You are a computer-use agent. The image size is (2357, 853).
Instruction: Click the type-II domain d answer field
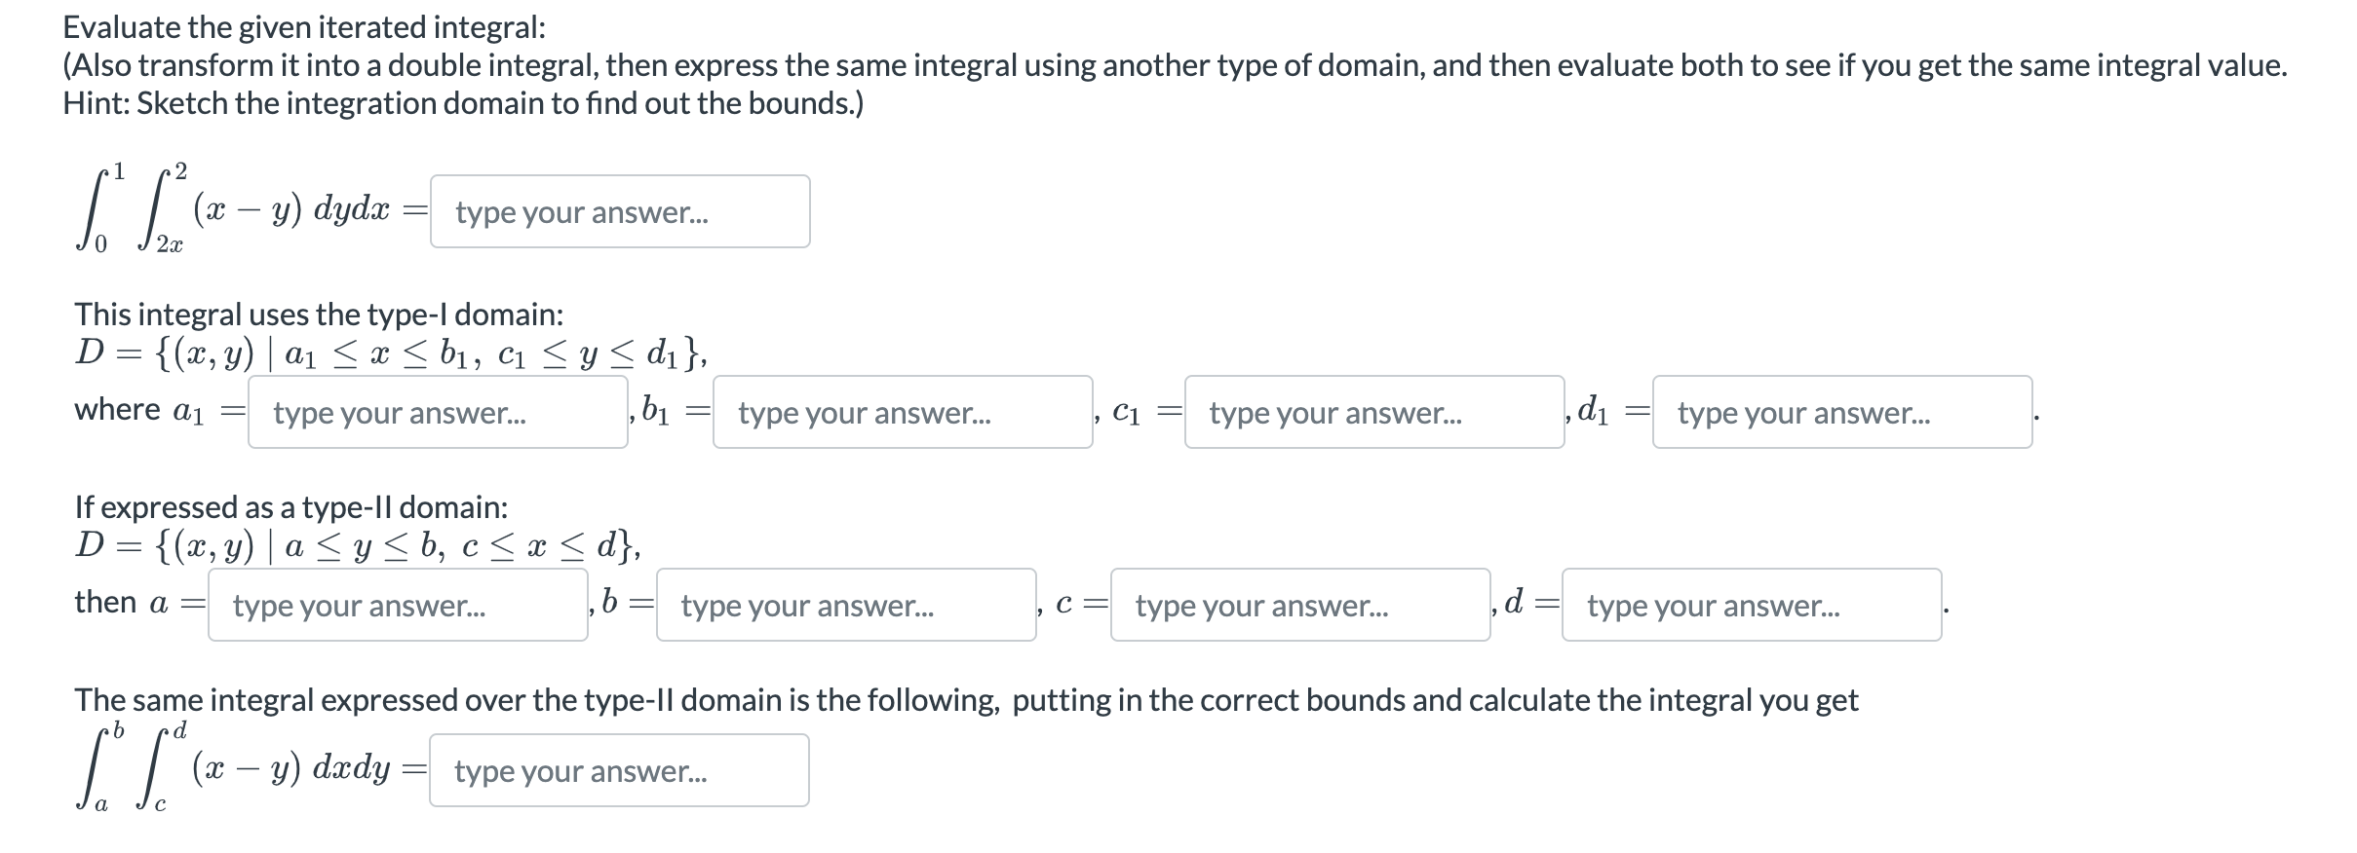1750,606
